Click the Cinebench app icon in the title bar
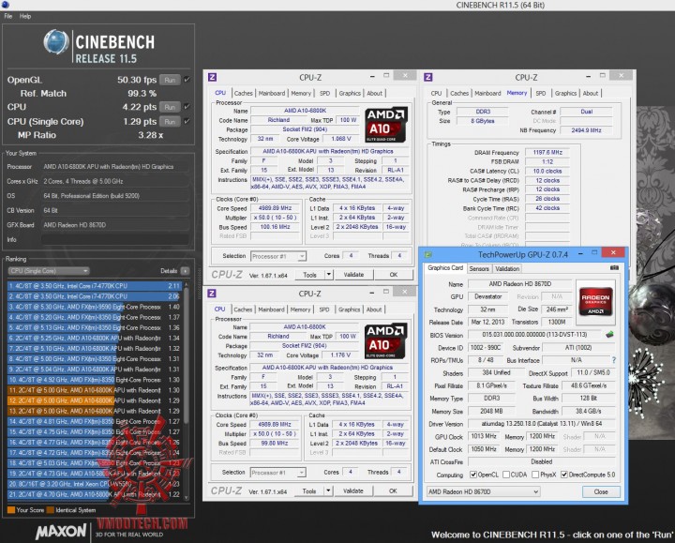 point(6,6)
